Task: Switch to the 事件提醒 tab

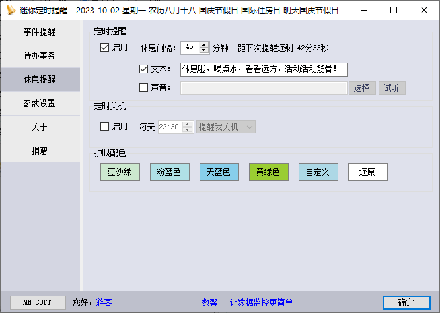Action: coord(40,32)
